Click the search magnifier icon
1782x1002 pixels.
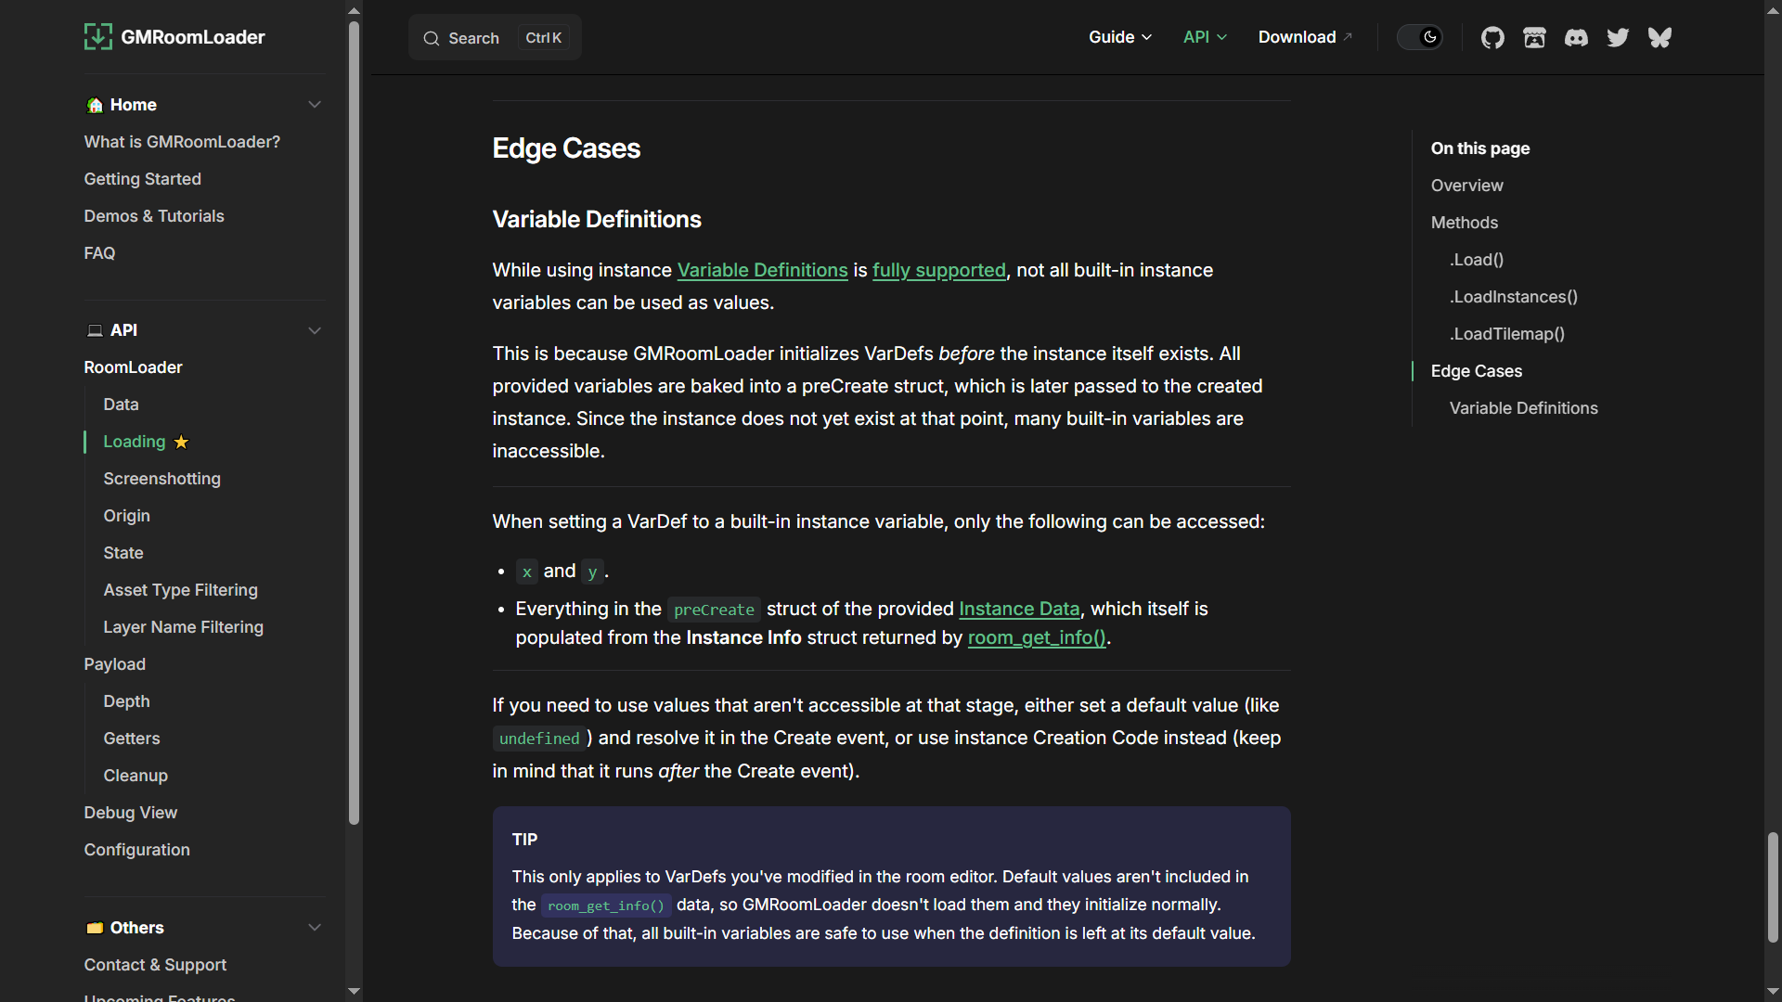click(x=432, y=38)
